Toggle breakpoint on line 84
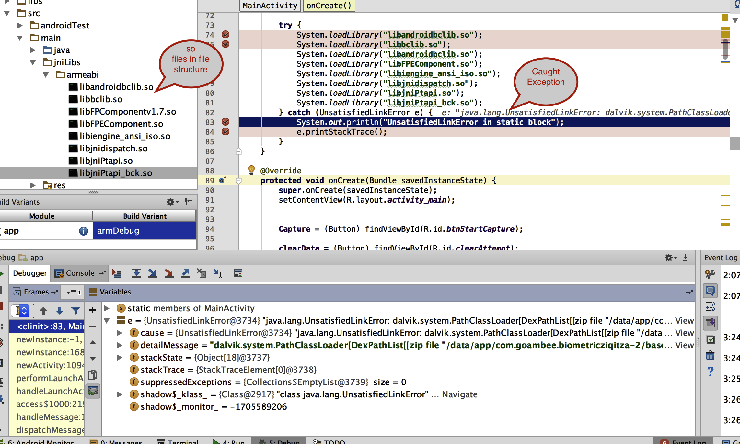This screenshot has width=740, height=444. click(x=225, y=131)
